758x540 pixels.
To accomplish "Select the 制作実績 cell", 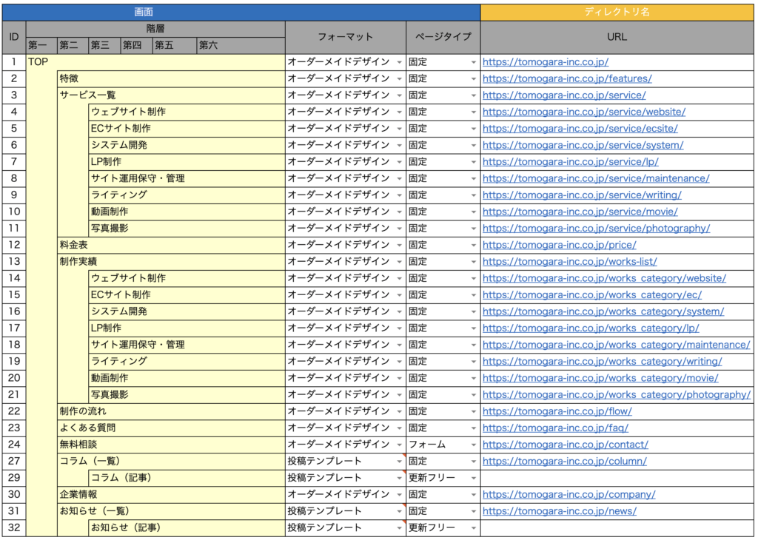I will (171, 261).
